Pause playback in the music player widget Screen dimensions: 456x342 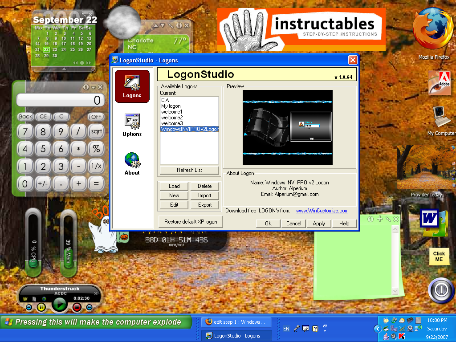click(x=41, y=307)
